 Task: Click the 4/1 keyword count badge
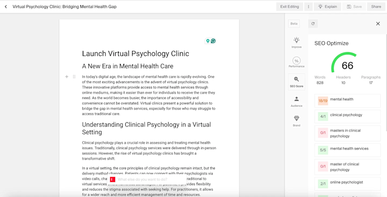(x=323, y=116)
